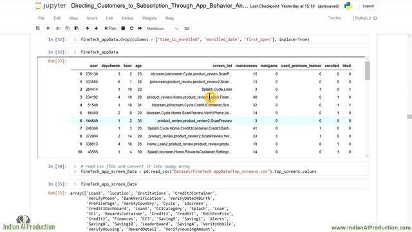Restart kernel and run all icon
Viewport: 412px width, 232px height.
[140, 28]
